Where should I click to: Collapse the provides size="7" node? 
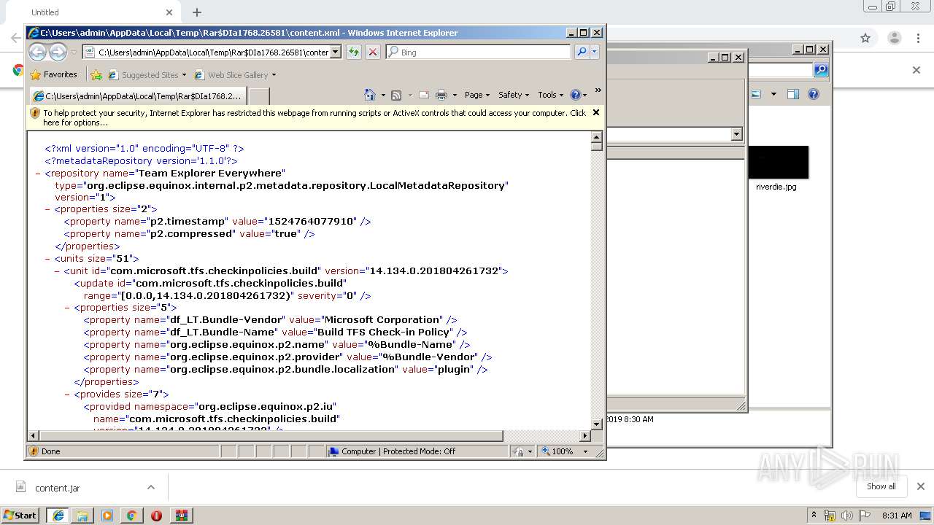(67, 394)
